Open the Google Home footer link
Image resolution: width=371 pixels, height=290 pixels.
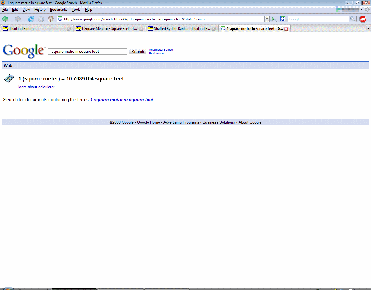tap(148, 122)
